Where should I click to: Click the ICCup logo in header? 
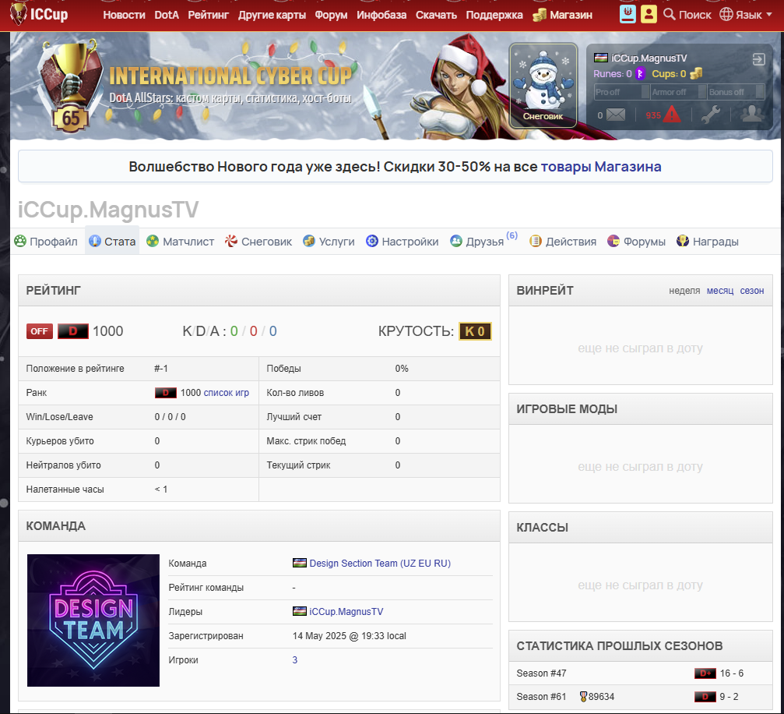[x=40, y=14]
